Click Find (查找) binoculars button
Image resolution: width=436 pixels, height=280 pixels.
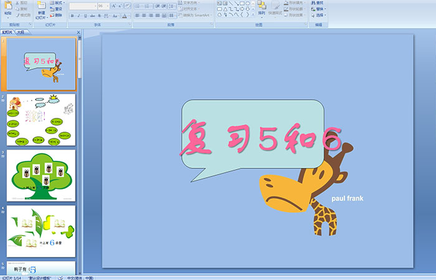point(317,2)
